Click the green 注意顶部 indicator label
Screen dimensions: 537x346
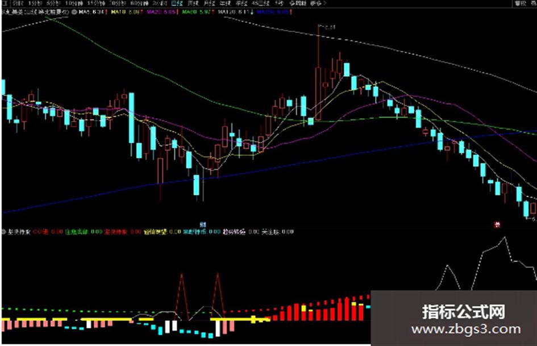pyautogui.click(x=84, y=232)
